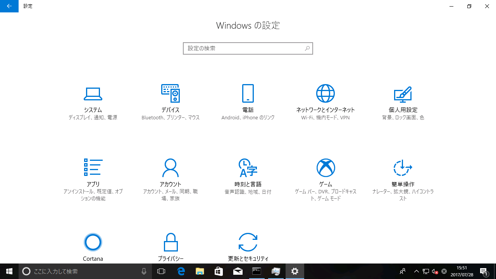Open the Cortana settings category
The image size is (496, 279).
93,246
